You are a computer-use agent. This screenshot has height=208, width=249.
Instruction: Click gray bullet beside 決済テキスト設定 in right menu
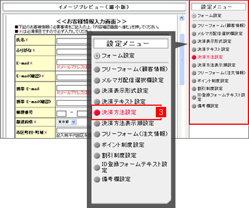coord(194,50)
